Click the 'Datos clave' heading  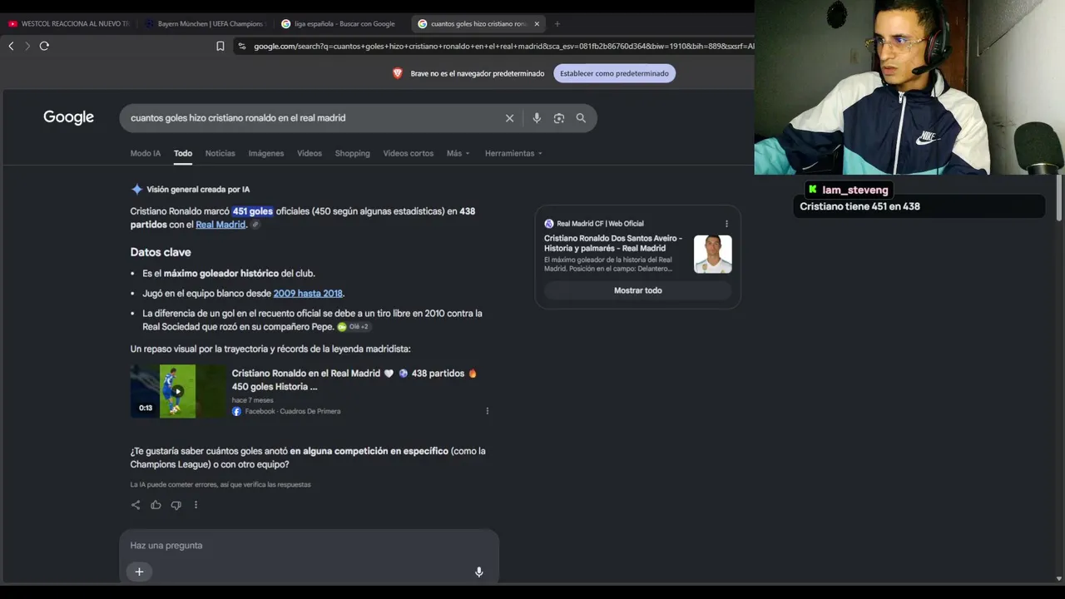coord(161,252)
